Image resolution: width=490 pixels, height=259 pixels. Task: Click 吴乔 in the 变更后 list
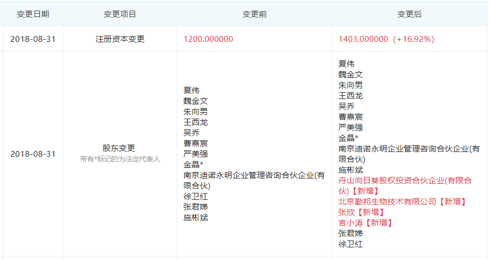pyautogui.click(x=346, y=106)
